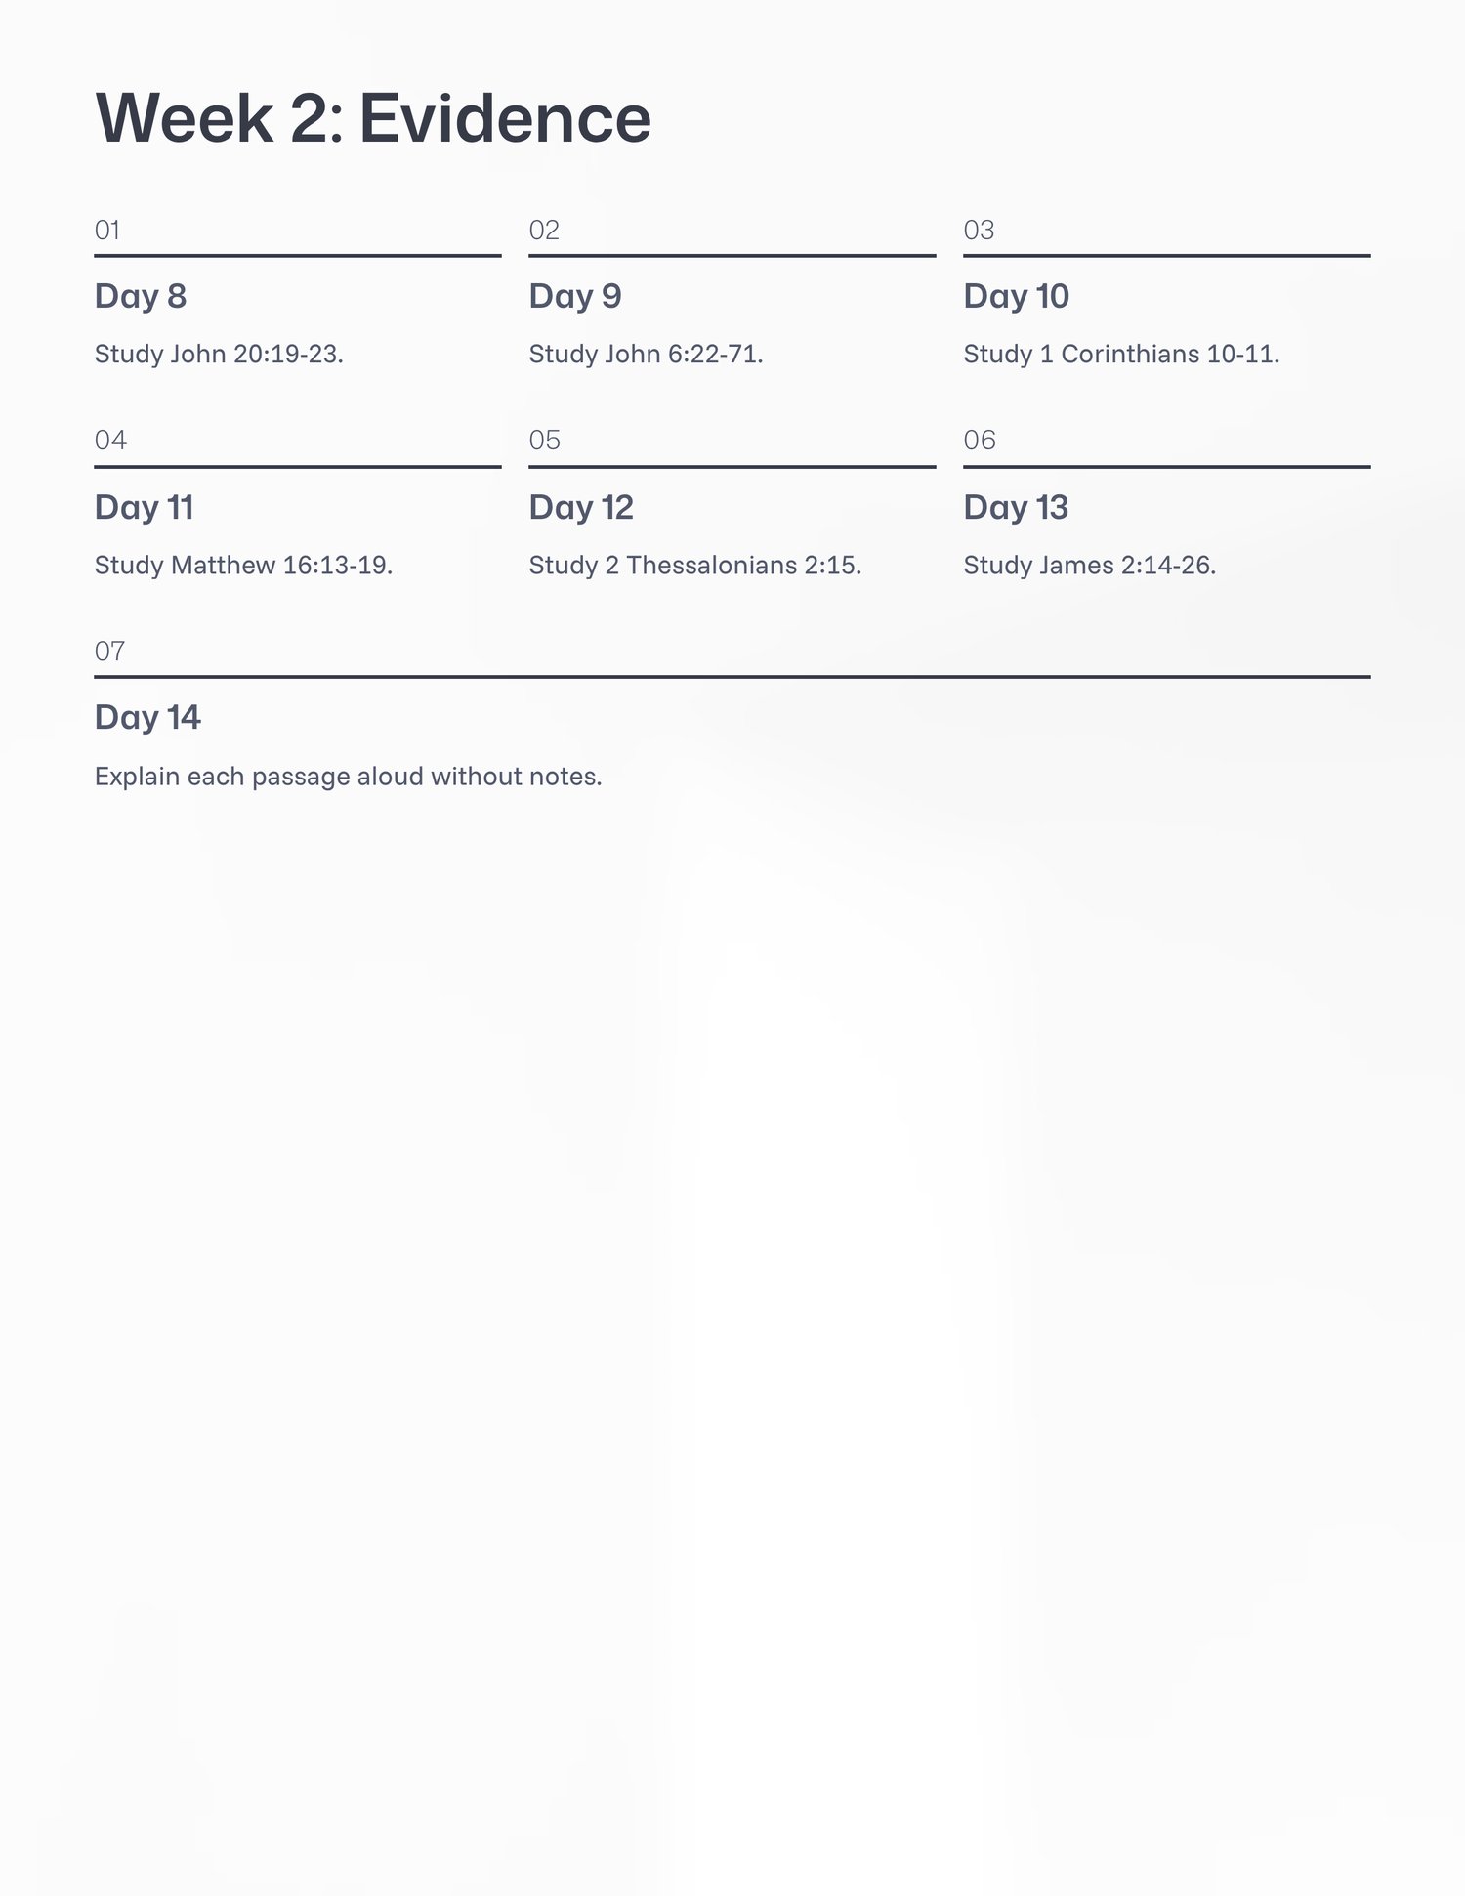The image size is (1465, 1896).
Task: Select the Day 9 heading
Action: tap(575, 296)
